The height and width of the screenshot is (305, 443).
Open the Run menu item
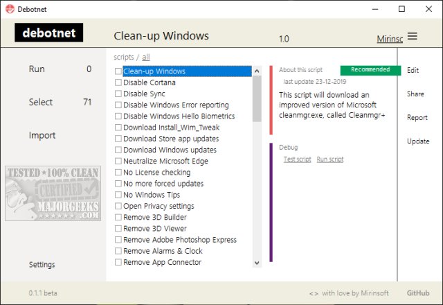[37, 69]
